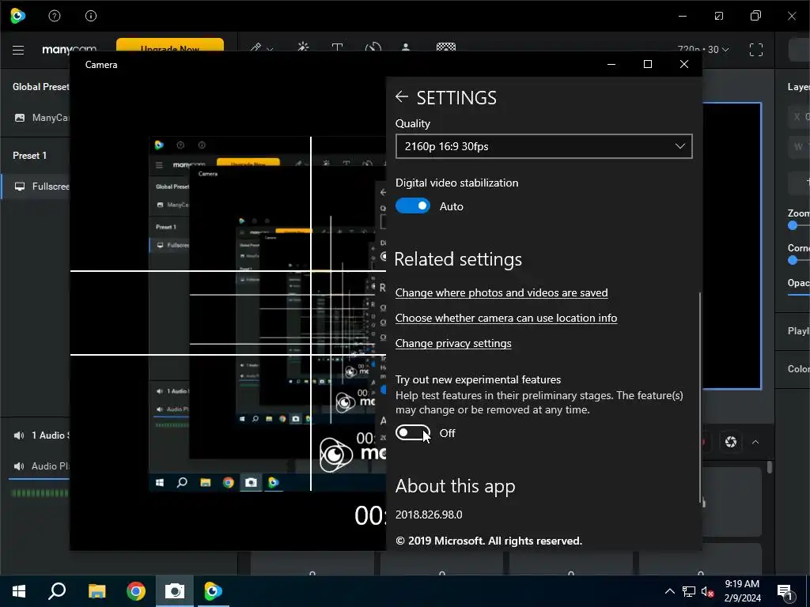Viewport: 810px width, 607px height.
Task: Click the Upgrade Now button
Action: 170,45
